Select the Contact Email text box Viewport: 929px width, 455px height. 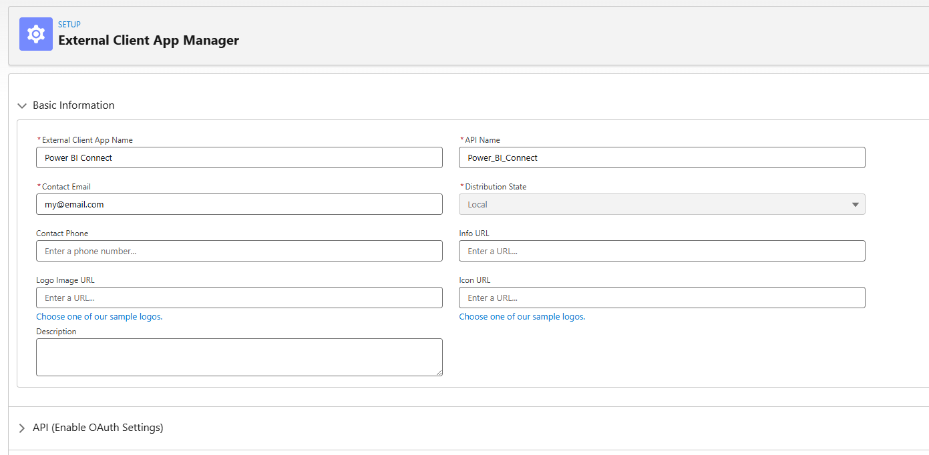click(x=239, y=204)
